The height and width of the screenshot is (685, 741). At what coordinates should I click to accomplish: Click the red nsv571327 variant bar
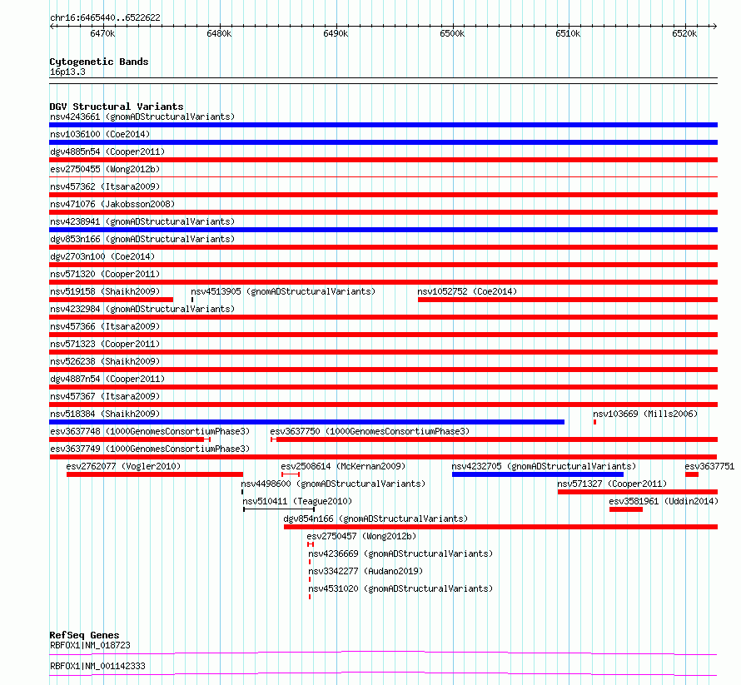coord(638,492)
